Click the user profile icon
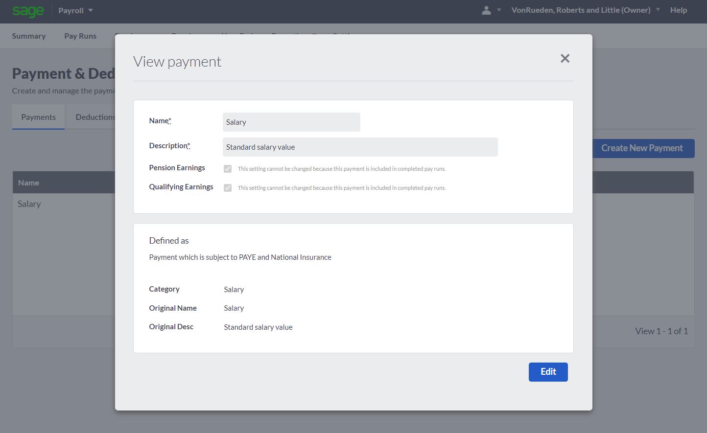Image resolution: width=707 pixels, height=433 pixels. pyautogui.click(x=486, y=10)
